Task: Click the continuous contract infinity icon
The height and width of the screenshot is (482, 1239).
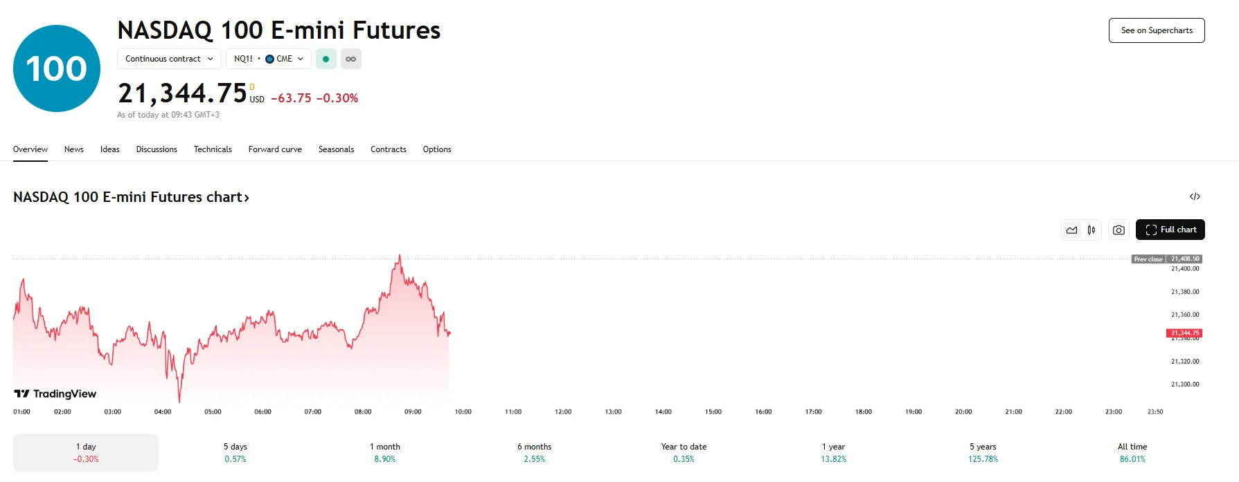Action: 351,59
